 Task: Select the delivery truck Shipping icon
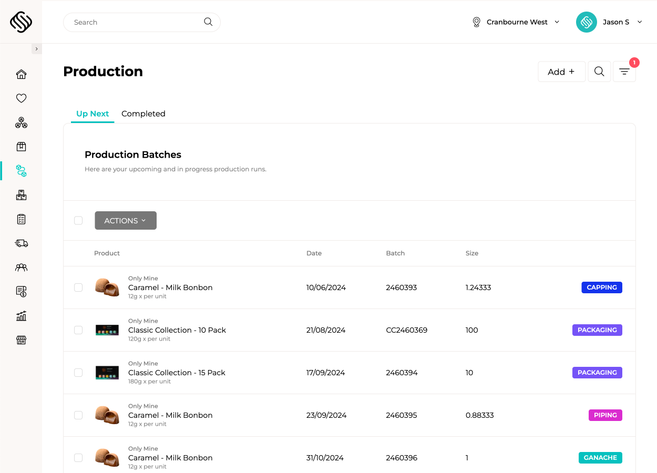tap(21, 243)
